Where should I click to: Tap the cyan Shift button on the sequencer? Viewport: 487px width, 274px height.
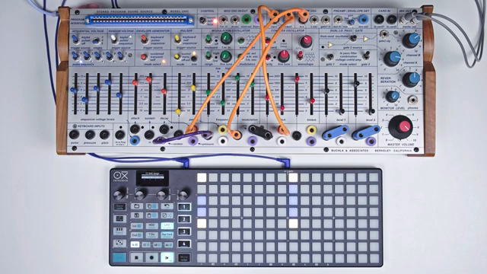(x=119, y=257)
